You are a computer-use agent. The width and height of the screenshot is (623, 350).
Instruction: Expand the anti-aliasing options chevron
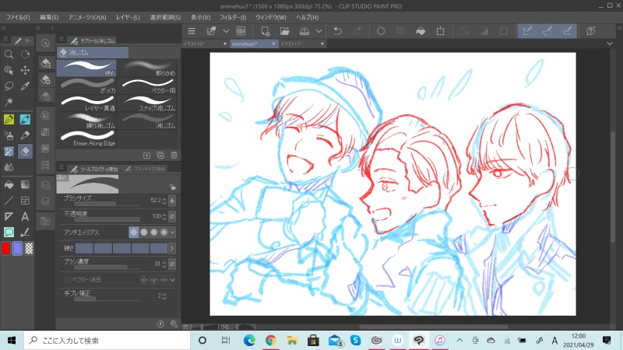[x=172, y=232]
